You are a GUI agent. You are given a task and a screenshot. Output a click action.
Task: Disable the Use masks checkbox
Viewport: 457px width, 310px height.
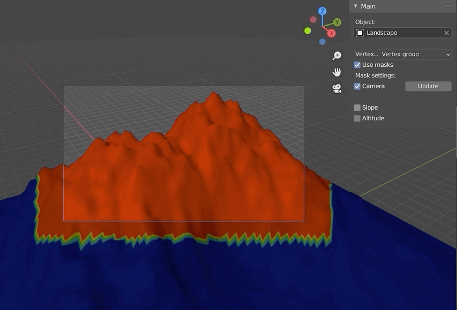click(357, 64)
